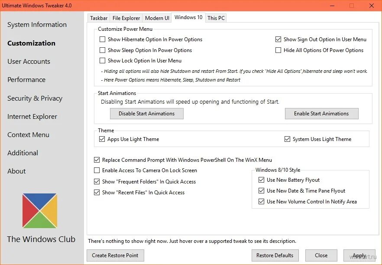Toggle "Use New Volume Control In Notify Area"

[x=262, y=201]
